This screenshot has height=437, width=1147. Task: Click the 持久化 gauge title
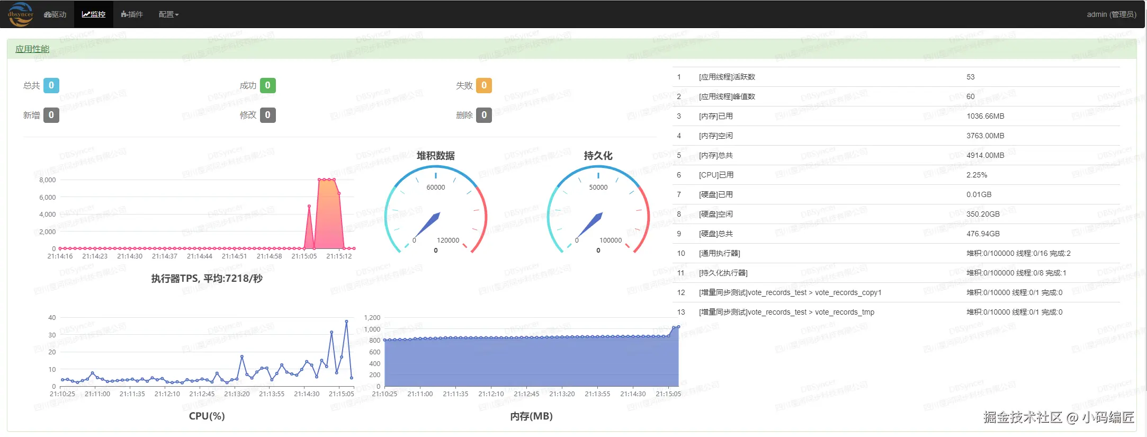598,156
